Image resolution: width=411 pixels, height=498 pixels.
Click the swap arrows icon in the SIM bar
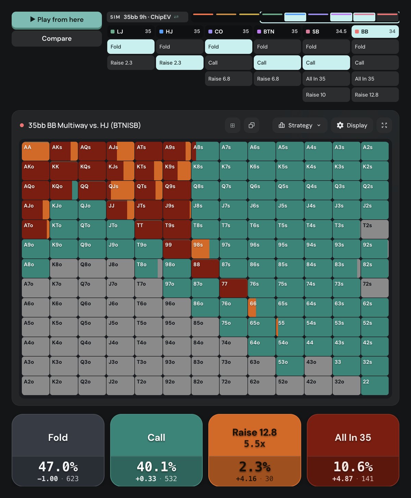click(x=176, y=17)
